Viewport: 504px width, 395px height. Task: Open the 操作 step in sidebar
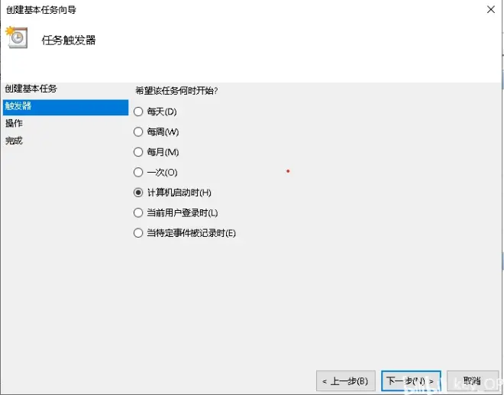(x=14, y=123)
